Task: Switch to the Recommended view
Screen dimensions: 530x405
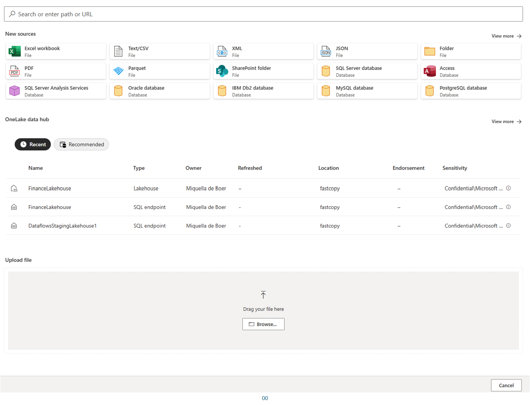Action: point(81,144)
